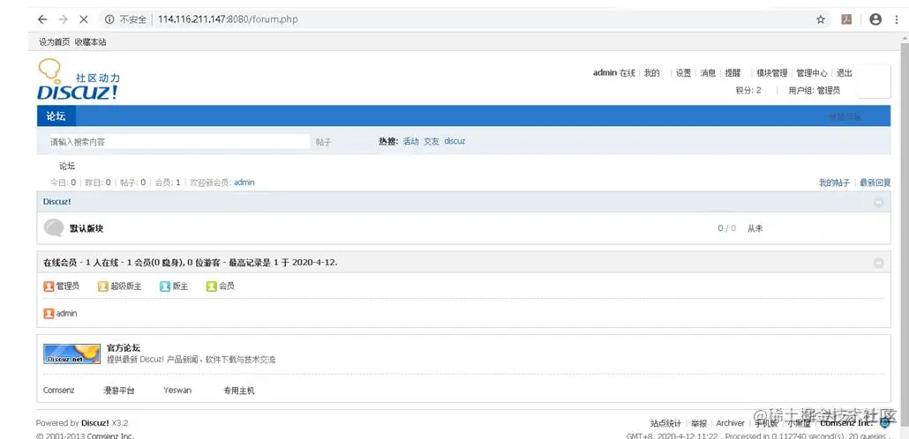Click footer Discuz! powered-by link

point(95,423)
